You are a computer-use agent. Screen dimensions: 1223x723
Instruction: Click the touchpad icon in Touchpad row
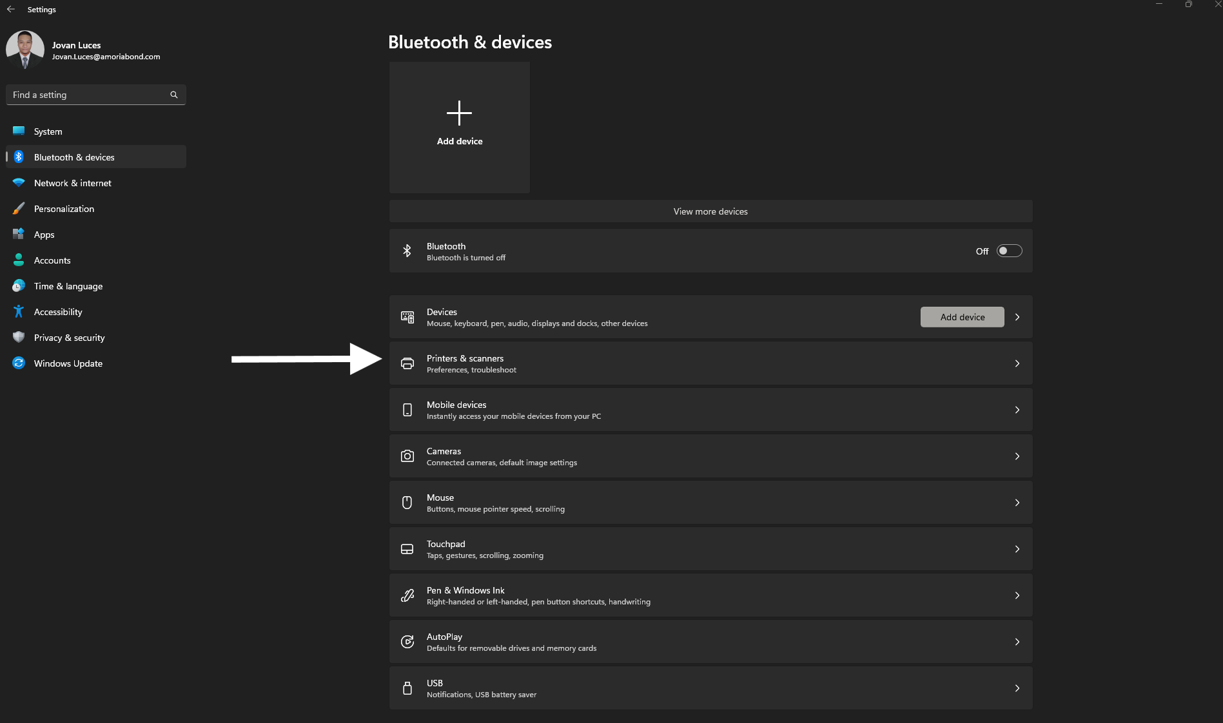[407, 549]
